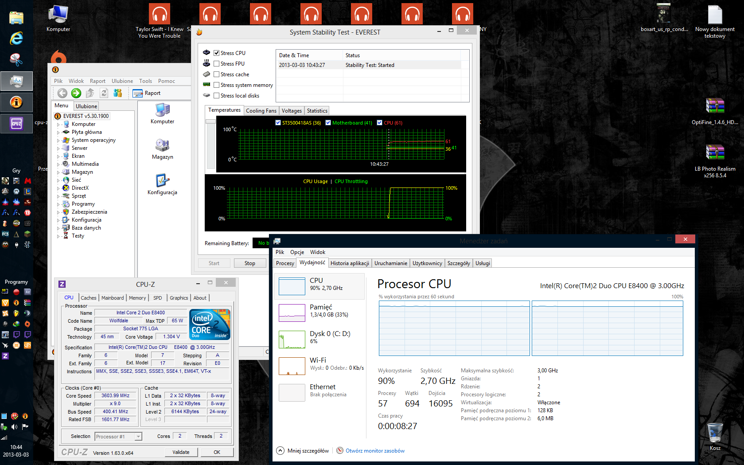The width and height of the screenshot is (744, 465).
Task: Open File Explorer from the taskbar
Action: click(16, 18)
